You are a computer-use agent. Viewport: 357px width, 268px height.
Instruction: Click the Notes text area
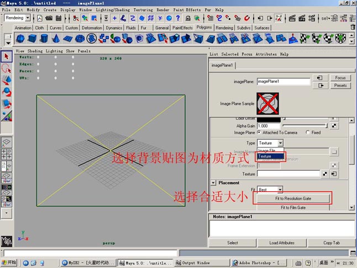[282, 228]
